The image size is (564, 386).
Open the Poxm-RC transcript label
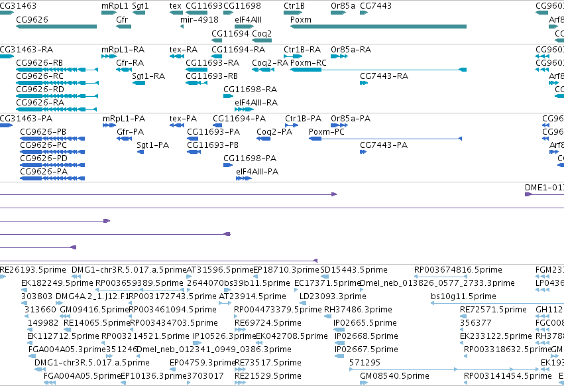coord(309,62)
